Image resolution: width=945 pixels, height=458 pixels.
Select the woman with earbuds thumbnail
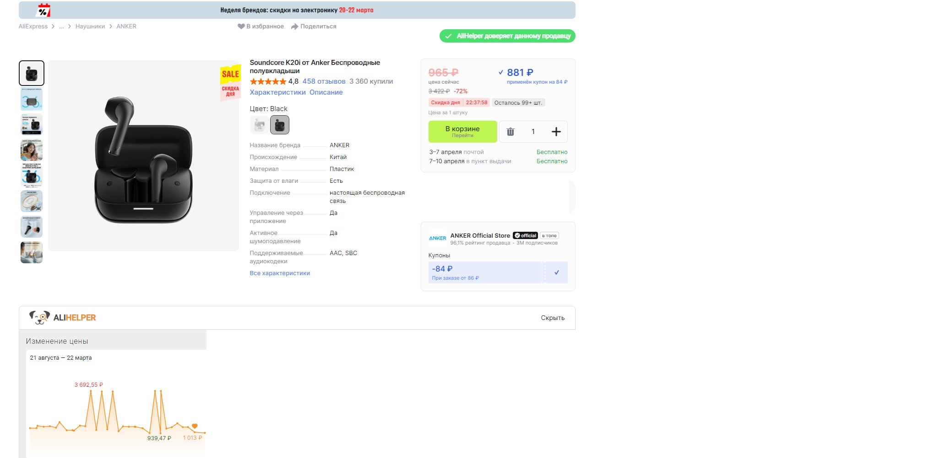coord(32,150)
